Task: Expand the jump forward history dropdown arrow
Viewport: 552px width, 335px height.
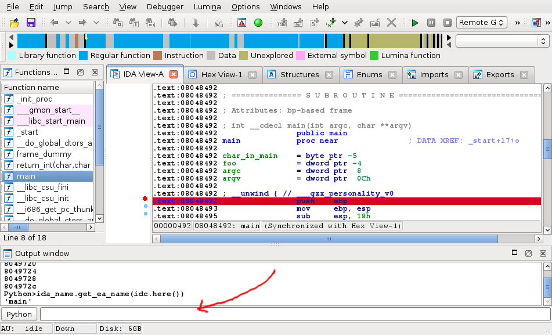Action: click(96, 23)
